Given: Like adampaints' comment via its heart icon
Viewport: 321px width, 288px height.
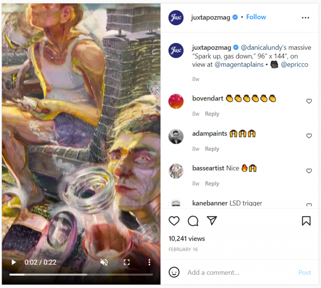Looking at the screenshot, I should pyautogui.click(x=309, y=136).
